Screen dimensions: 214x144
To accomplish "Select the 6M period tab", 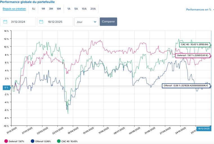I will click(x=59, y=9).
